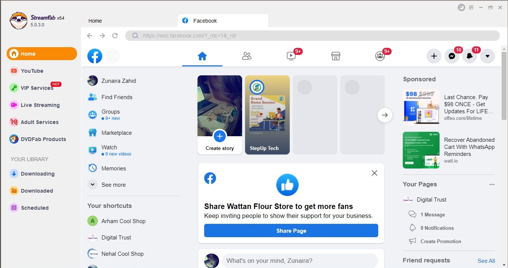Select Home in StreamFab sidebar
508x268 pixels.
click(42, 54)
